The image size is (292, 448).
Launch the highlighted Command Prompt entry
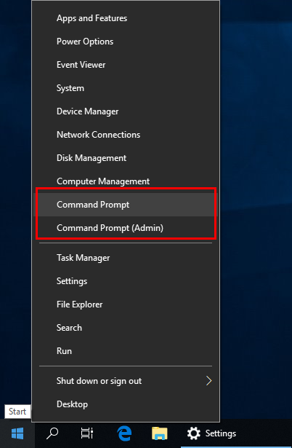[x=126, y=205]
